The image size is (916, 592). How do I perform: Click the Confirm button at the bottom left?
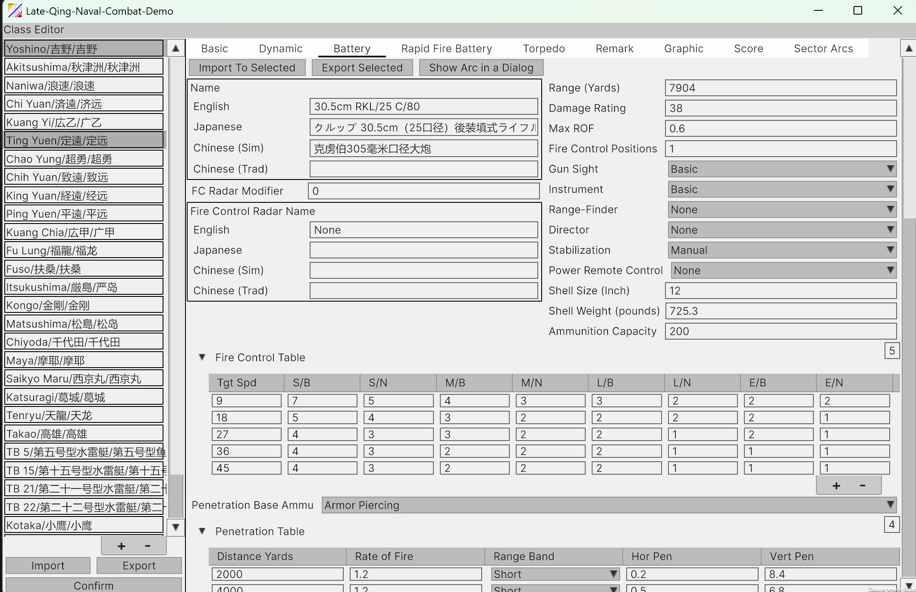coord(94,585)
